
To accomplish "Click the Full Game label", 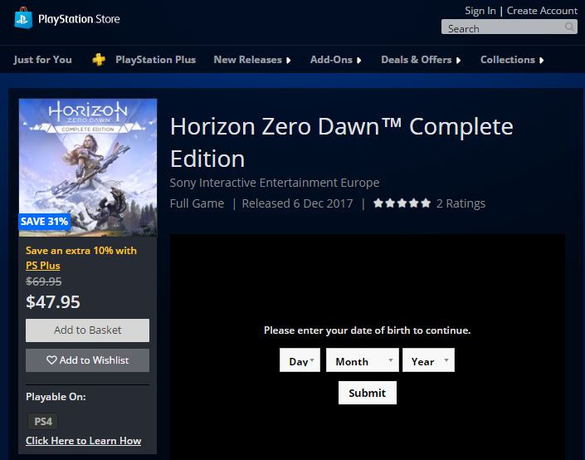I will 197,203.
